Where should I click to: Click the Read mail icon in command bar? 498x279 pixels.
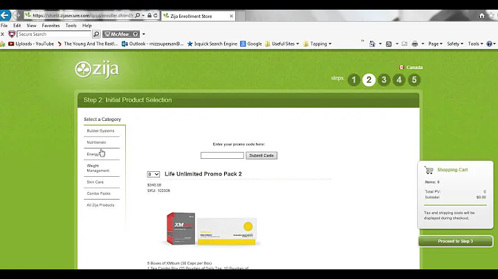tap(405, 44)
